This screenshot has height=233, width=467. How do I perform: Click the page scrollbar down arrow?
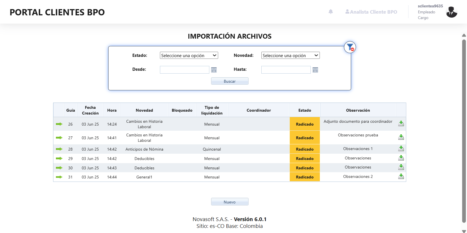click(x=464, y=231)
